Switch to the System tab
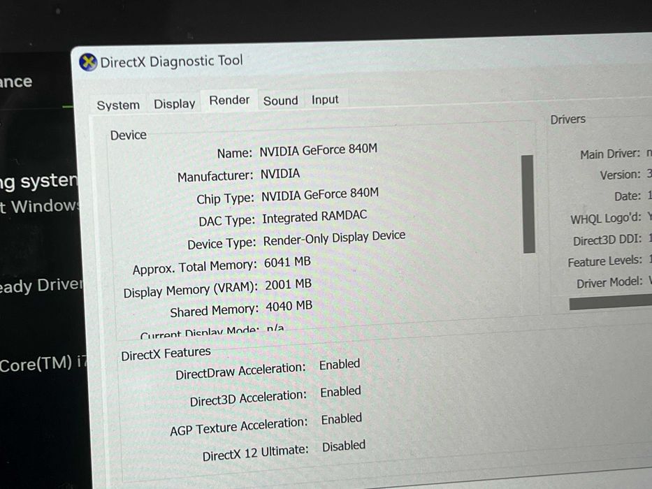 pos(118,105)
